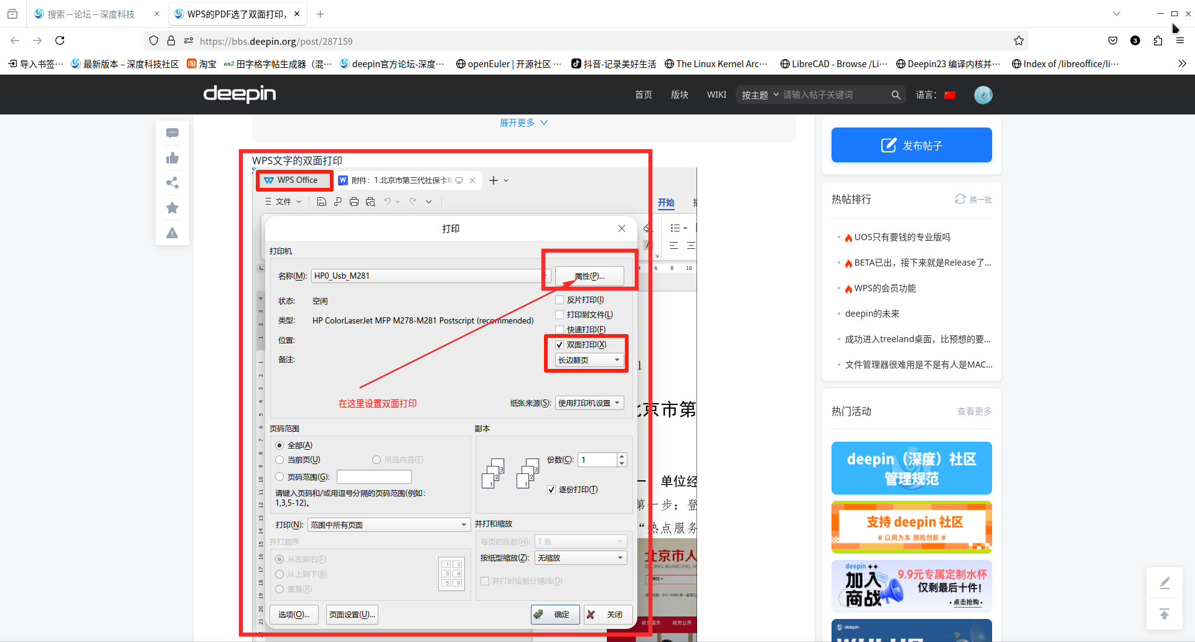This screenshot has width=1195, height=642.
Task: Open the Firefox hamburger application menu
Action: coord(1180,40)
